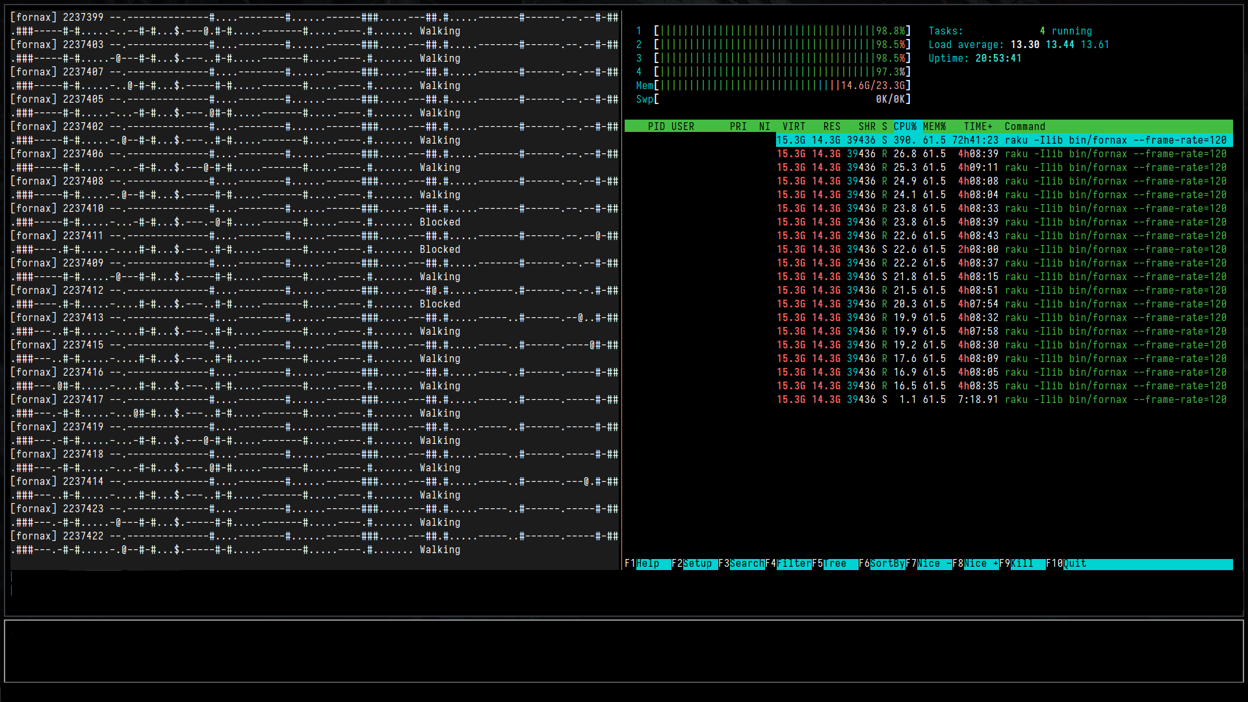This screenshot has height=702, width=1248.
Task: Click the Command column header
Action: (x=1025, y=127)
